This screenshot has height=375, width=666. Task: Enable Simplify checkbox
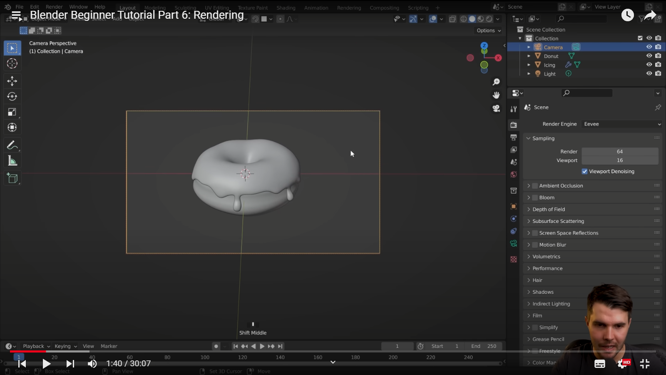[535, 327]
